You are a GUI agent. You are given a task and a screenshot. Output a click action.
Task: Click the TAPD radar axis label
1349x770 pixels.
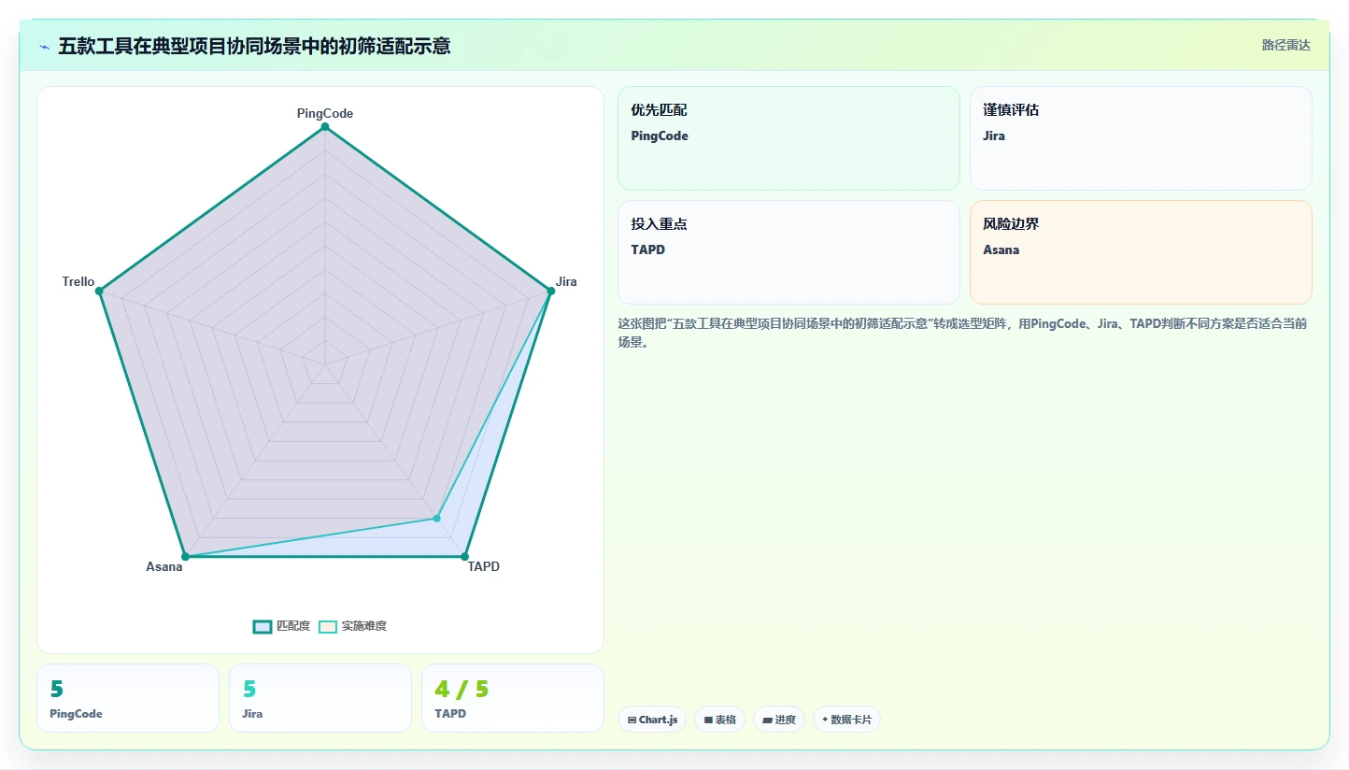tap(484, 566)
